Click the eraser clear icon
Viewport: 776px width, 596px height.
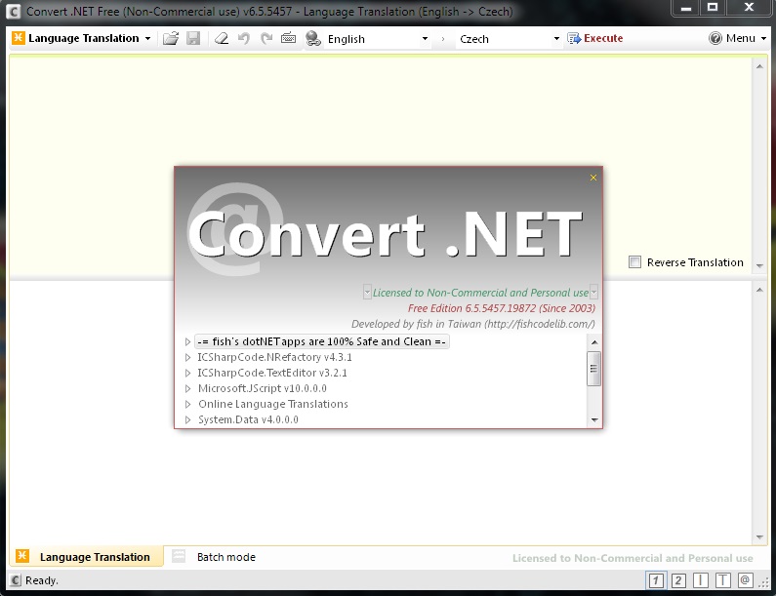click(221, 39)
